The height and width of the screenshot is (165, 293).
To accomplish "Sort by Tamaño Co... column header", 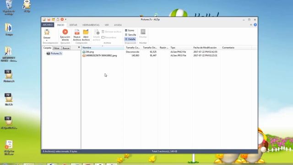I will (x=133, y=48).
